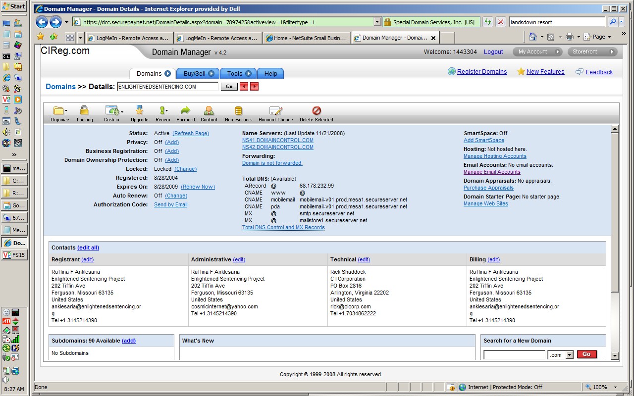
Task: Click the Total DNS Control and MX Records link
Action: [x=283, y=227]
